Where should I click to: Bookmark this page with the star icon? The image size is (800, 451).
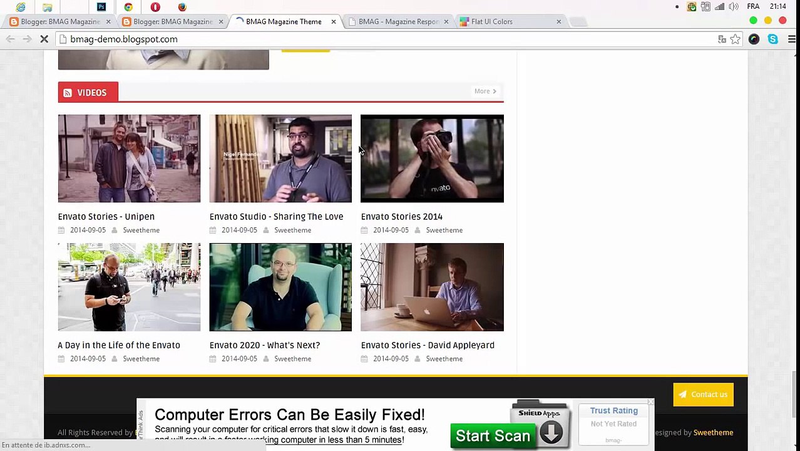click(736, 39)
